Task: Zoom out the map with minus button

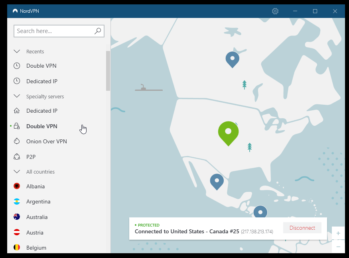Action: (x=338, y=247)
